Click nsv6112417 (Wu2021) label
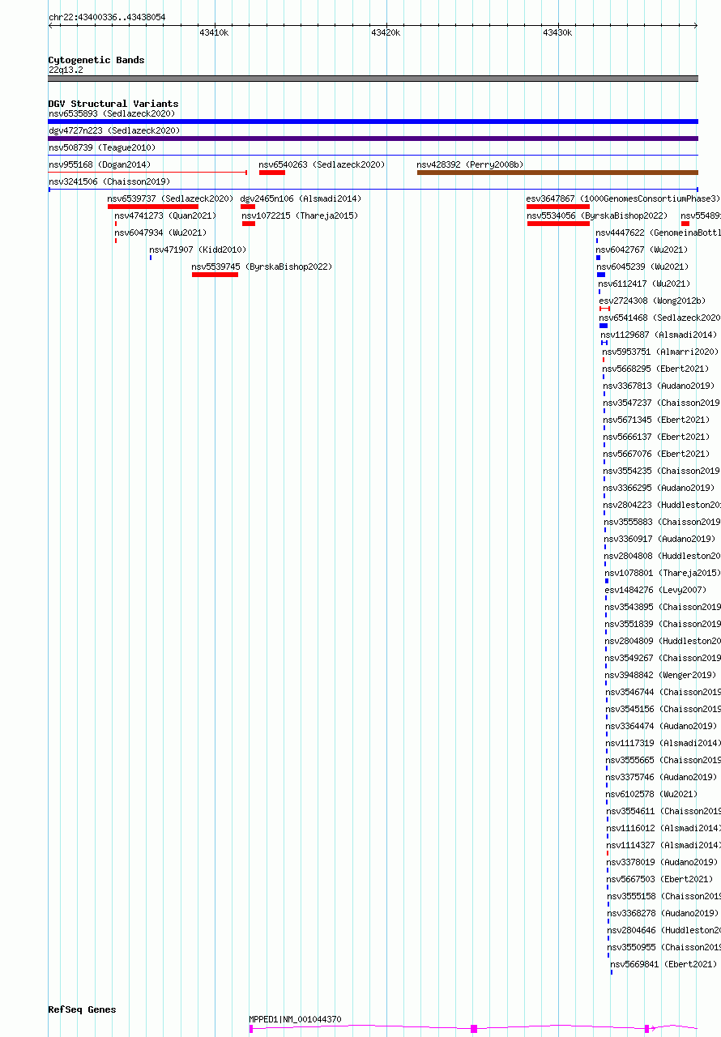The height and width of the screenshot is (1037, 721). click(x=644, y=284)
